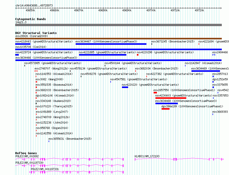This screenshot has height=175, width=229.
Task: Select the nsv3343148 (Audano2019) label
Action: 53,101
